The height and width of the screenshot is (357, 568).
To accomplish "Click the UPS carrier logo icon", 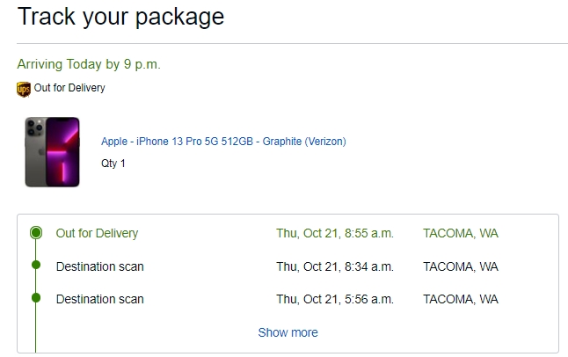I will (x=24, y=89).
